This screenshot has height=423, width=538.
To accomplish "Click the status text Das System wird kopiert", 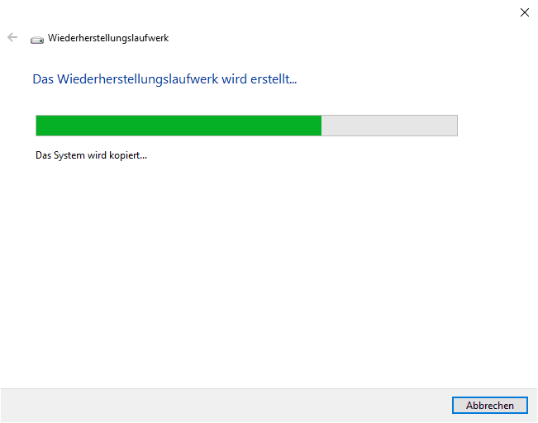I will (x=91, y=155).
